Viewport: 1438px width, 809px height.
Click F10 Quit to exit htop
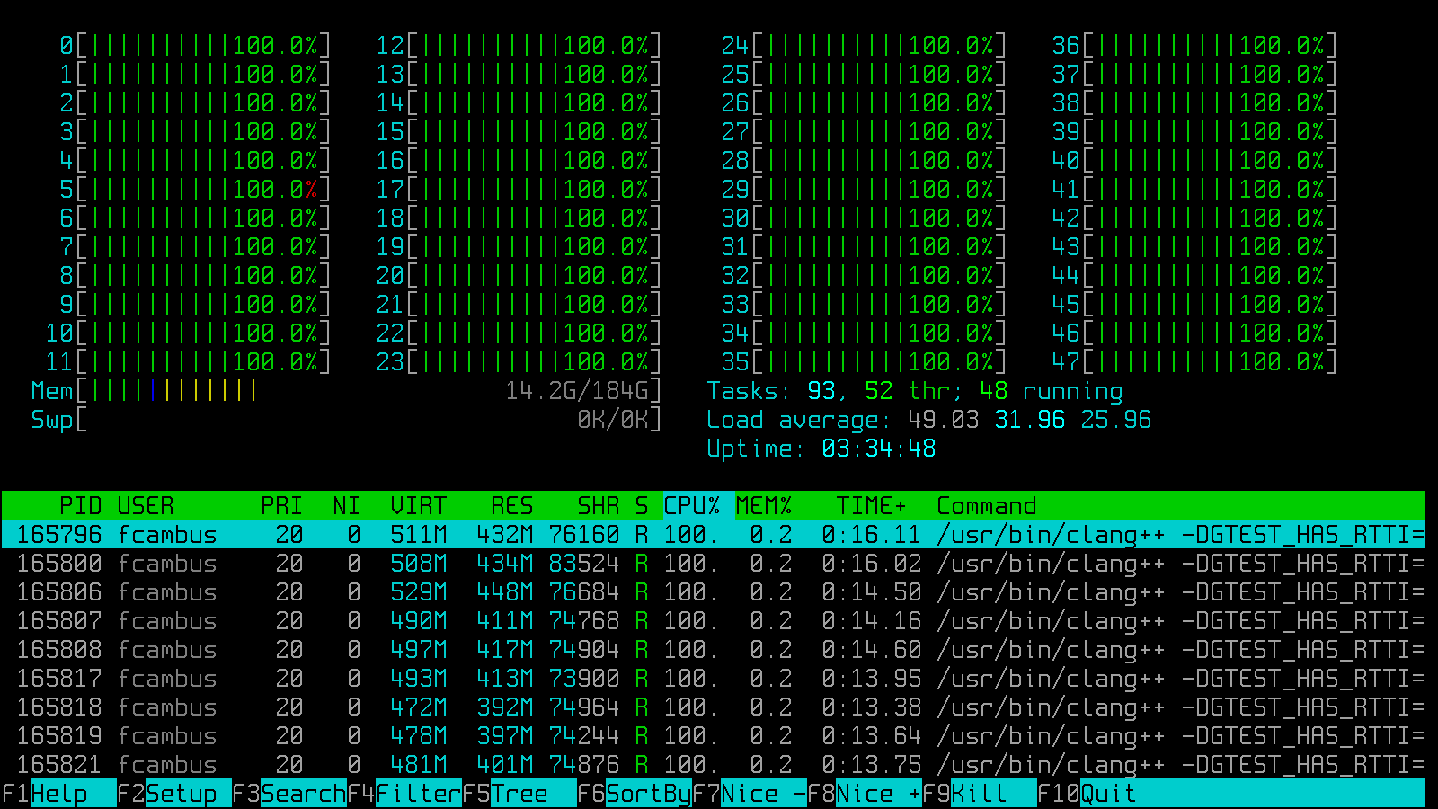coord(1087,794)
